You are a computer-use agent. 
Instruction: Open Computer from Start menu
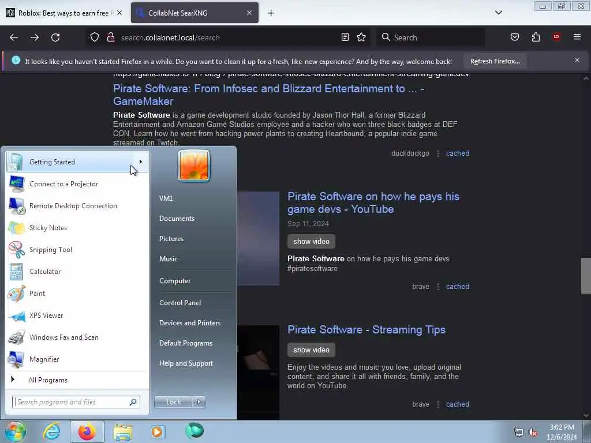(x=175, y=281)
